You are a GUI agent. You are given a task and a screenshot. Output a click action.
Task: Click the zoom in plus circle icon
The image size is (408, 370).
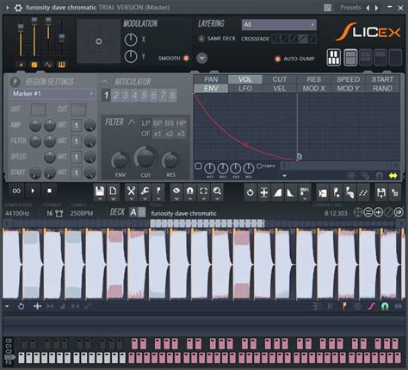[x=378, y=212]
